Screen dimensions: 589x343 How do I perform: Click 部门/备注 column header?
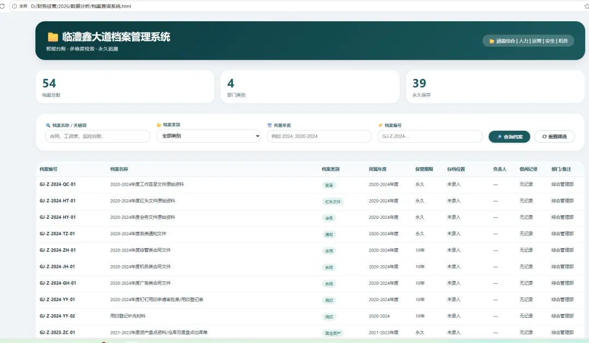tap(561, 169)
